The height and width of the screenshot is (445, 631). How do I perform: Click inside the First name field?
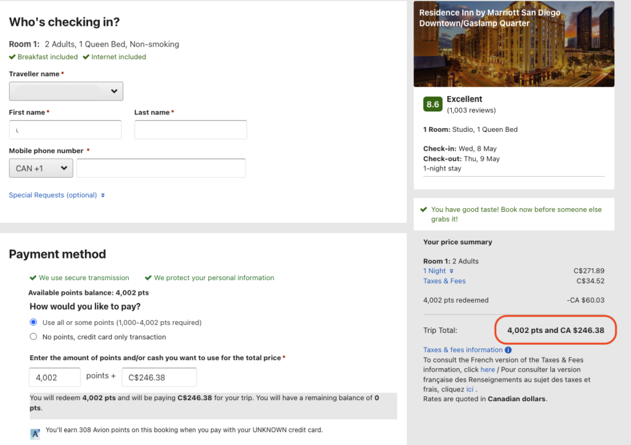pos(65,129)
